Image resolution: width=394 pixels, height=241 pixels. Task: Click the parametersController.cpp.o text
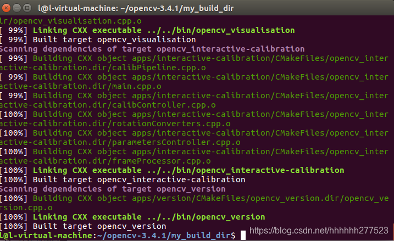(176, 142)
